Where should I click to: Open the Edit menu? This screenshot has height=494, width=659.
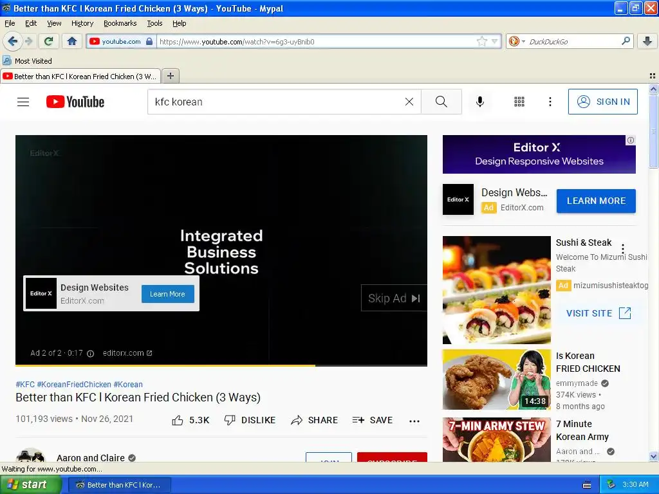click(x=31, y=23)
